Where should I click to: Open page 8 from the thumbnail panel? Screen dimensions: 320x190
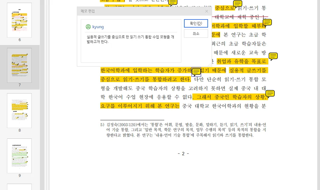click(19, 110)
